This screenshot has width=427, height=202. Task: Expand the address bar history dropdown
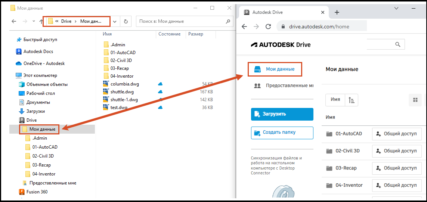(x=115, y=22)
